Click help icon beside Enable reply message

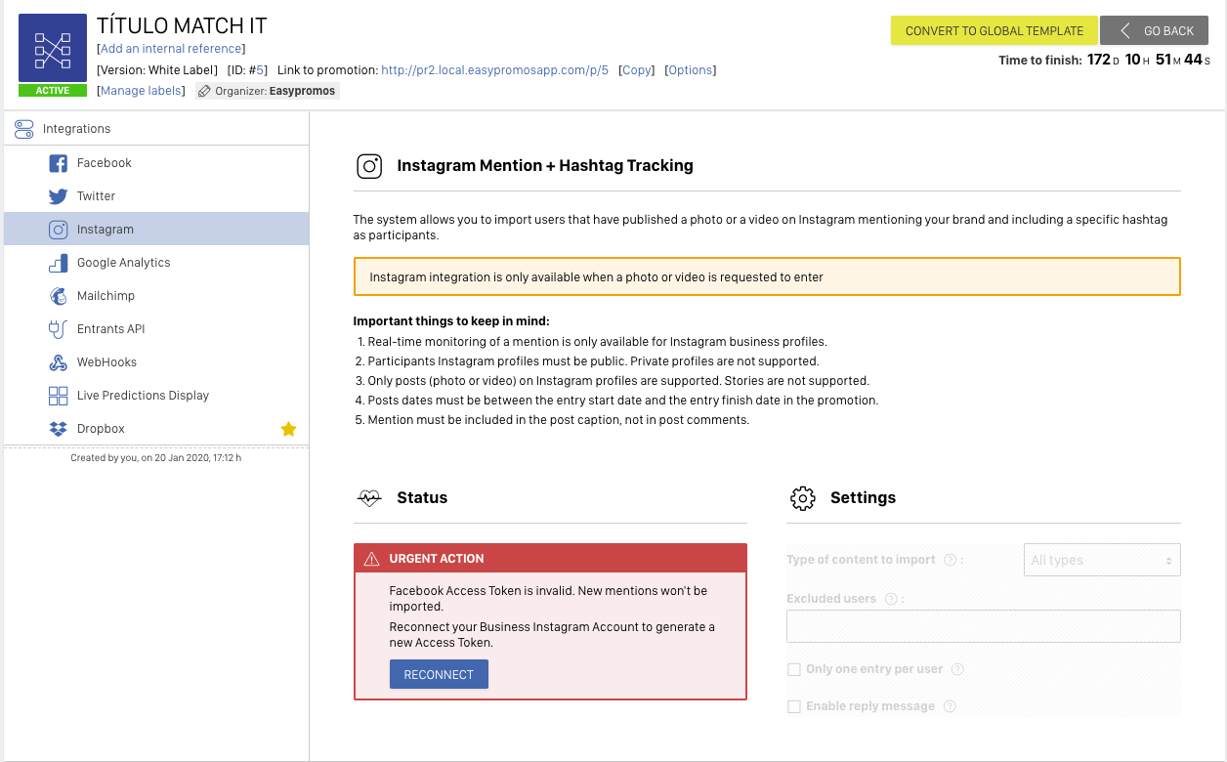pyautogui.click(x=950, y=706)
